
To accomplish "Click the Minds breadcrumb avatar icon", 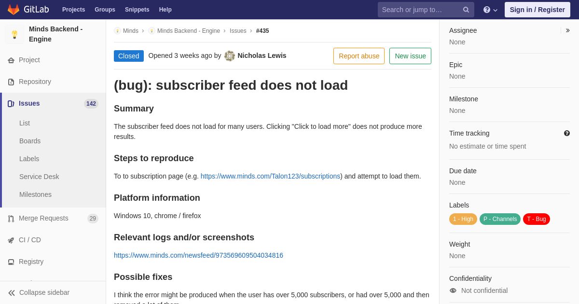I will pyautogui.click(x=117, y=31).
